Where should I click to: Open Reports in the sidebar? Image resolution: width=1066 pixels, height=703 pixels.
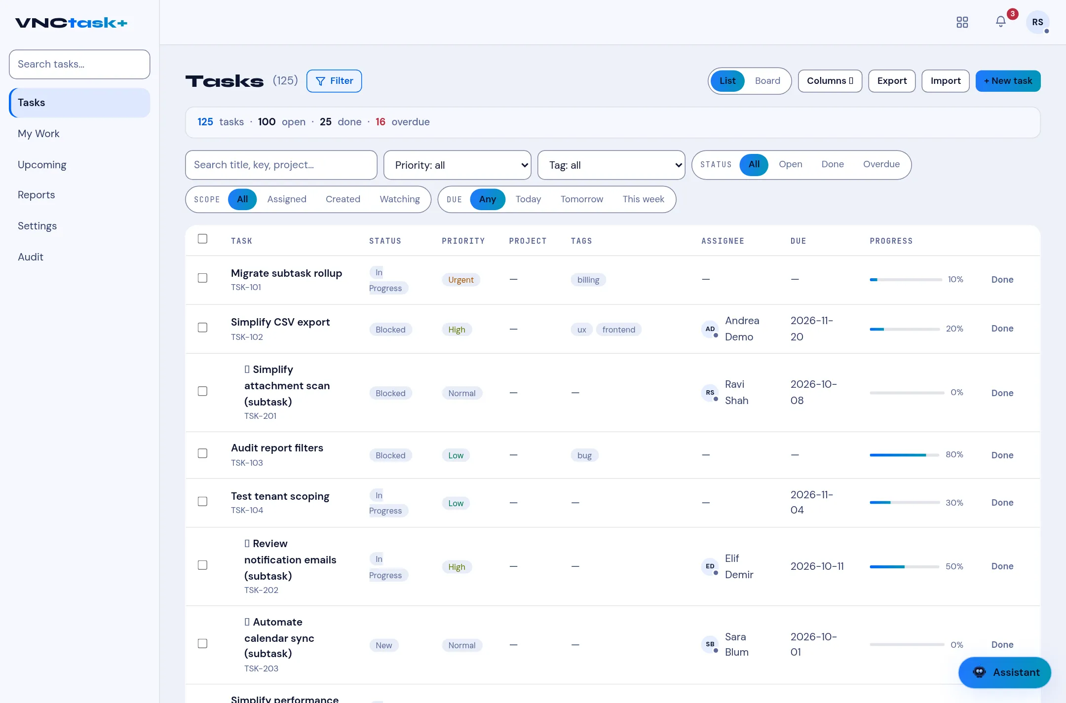pyautogui.click(x=79, y=195)
